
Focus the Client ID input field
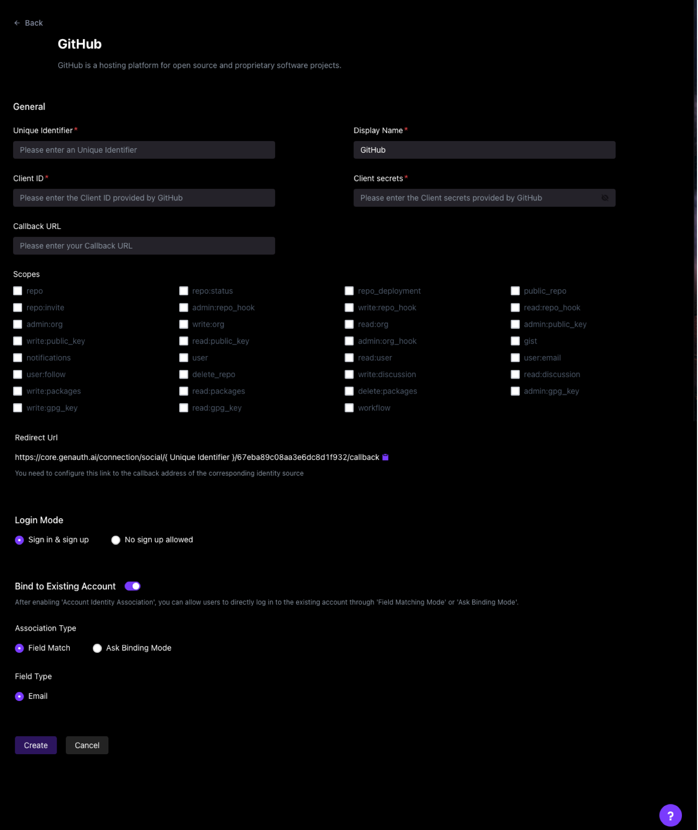[x=144, y=198]
